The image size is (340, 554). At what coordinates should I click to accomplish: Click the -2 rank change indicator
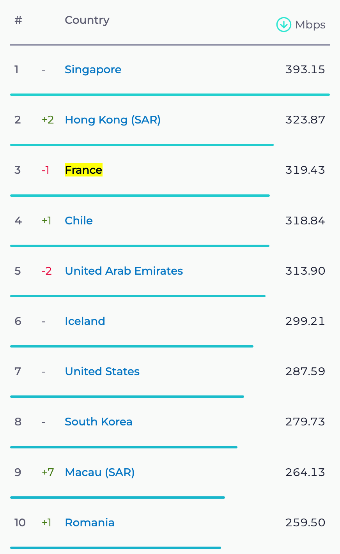[x=47, y=271]
